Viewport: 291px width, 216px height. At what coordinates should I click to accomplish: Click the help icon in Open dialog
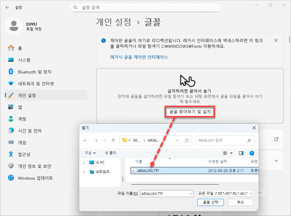(x=252, y=153)
